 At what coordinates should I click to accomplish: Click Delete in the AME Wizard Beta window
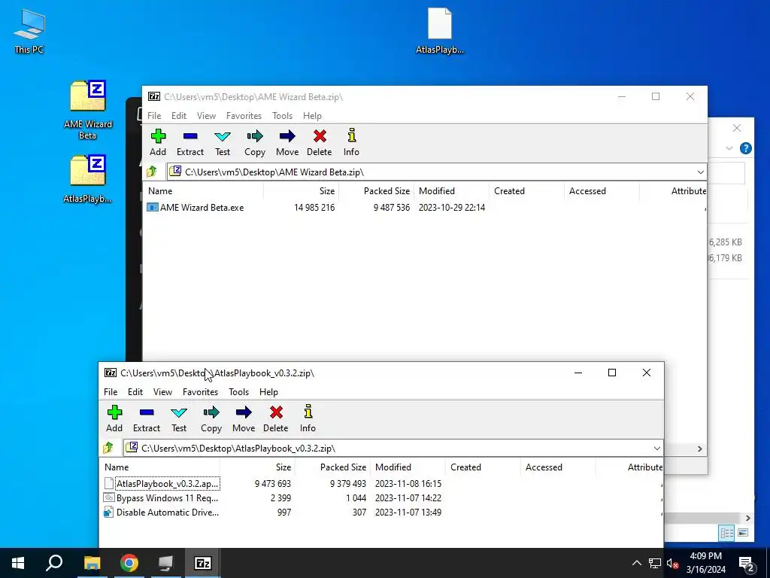tap(319, 142)
